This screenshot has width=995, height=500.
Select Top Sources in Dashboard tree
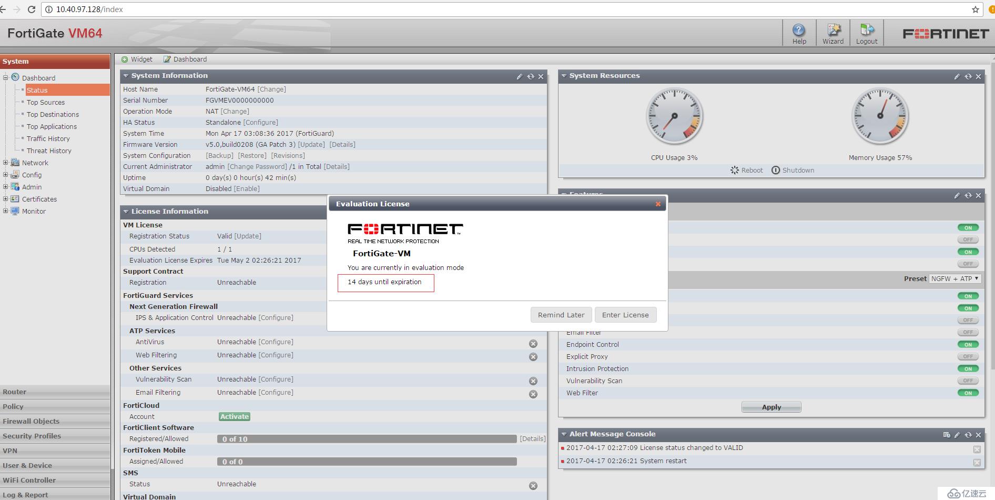(46, 103)
